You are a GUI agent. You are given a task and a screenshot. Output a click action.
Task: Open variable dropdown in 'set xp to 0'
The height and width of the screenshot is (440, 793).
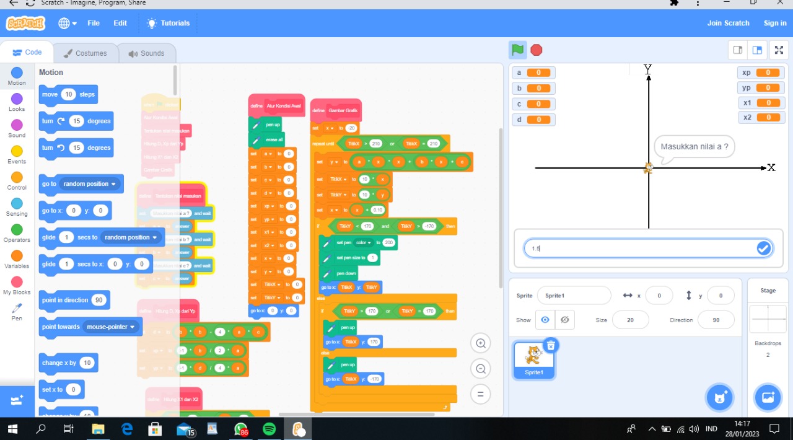[269, 206]
